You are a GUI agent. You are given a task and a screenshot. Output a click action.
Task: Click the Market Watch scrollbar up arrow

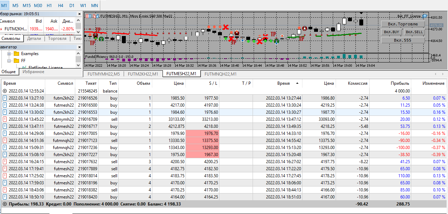pyautogui.click(x=78, y=20)
